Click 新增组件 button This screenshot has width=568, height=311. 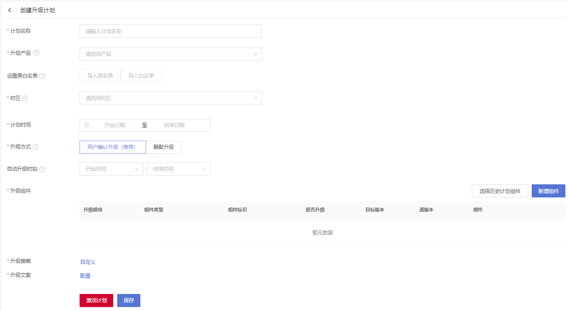(x=548, y=191)
